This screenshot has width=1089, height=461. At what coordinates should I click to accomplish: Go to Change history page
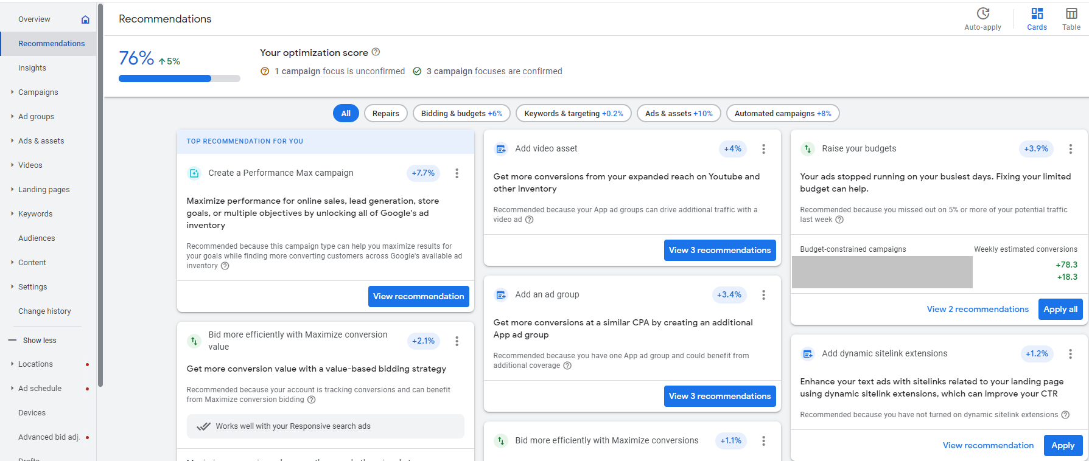[44, 311]
